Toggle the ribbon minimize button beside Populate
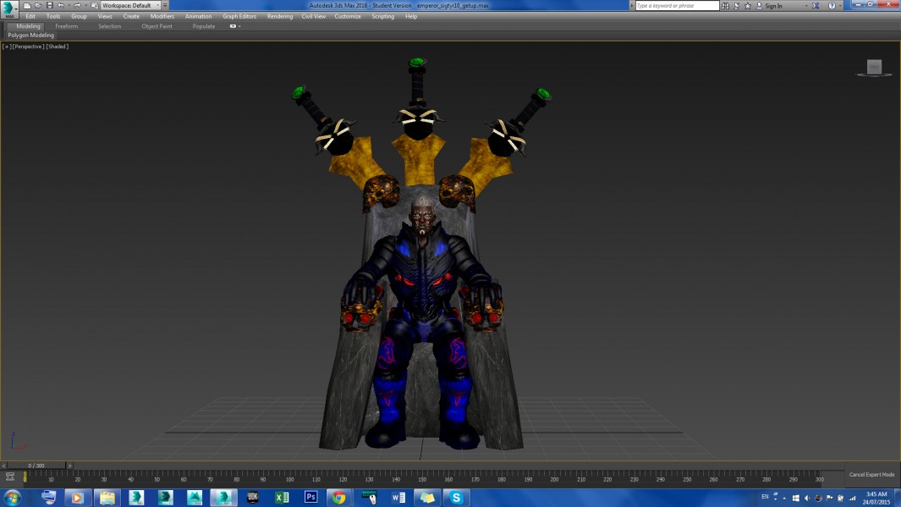 (x=234, y=26)
